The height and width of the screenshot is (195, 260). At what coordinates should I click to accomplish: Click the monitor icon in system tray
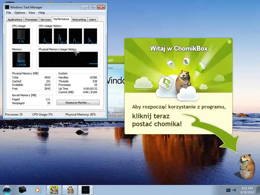point(228,190)
